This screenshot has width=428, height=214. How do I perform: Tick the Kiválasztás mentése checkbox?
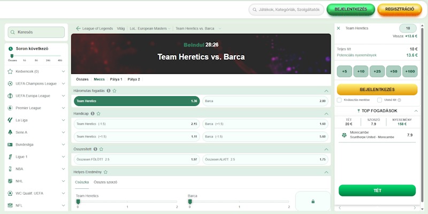pyautogui.click(x=339, y=100)
